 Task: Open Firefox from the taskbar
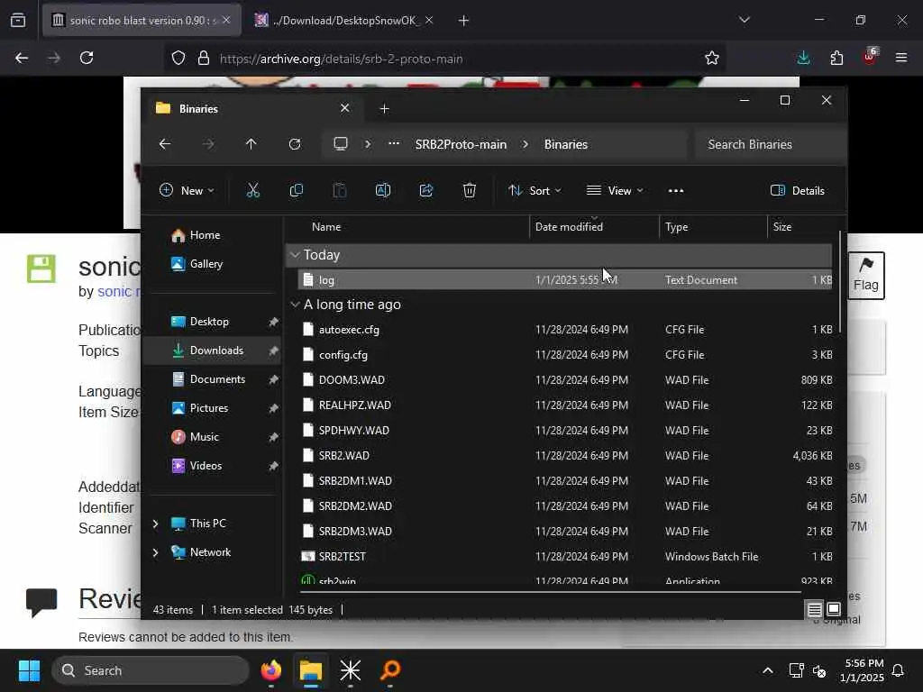[271, 670]
